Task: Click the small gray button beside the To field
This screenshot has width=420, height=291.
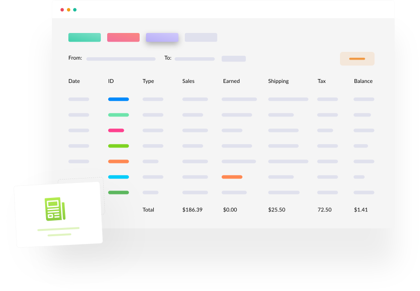Action: (x=234, y=59)
